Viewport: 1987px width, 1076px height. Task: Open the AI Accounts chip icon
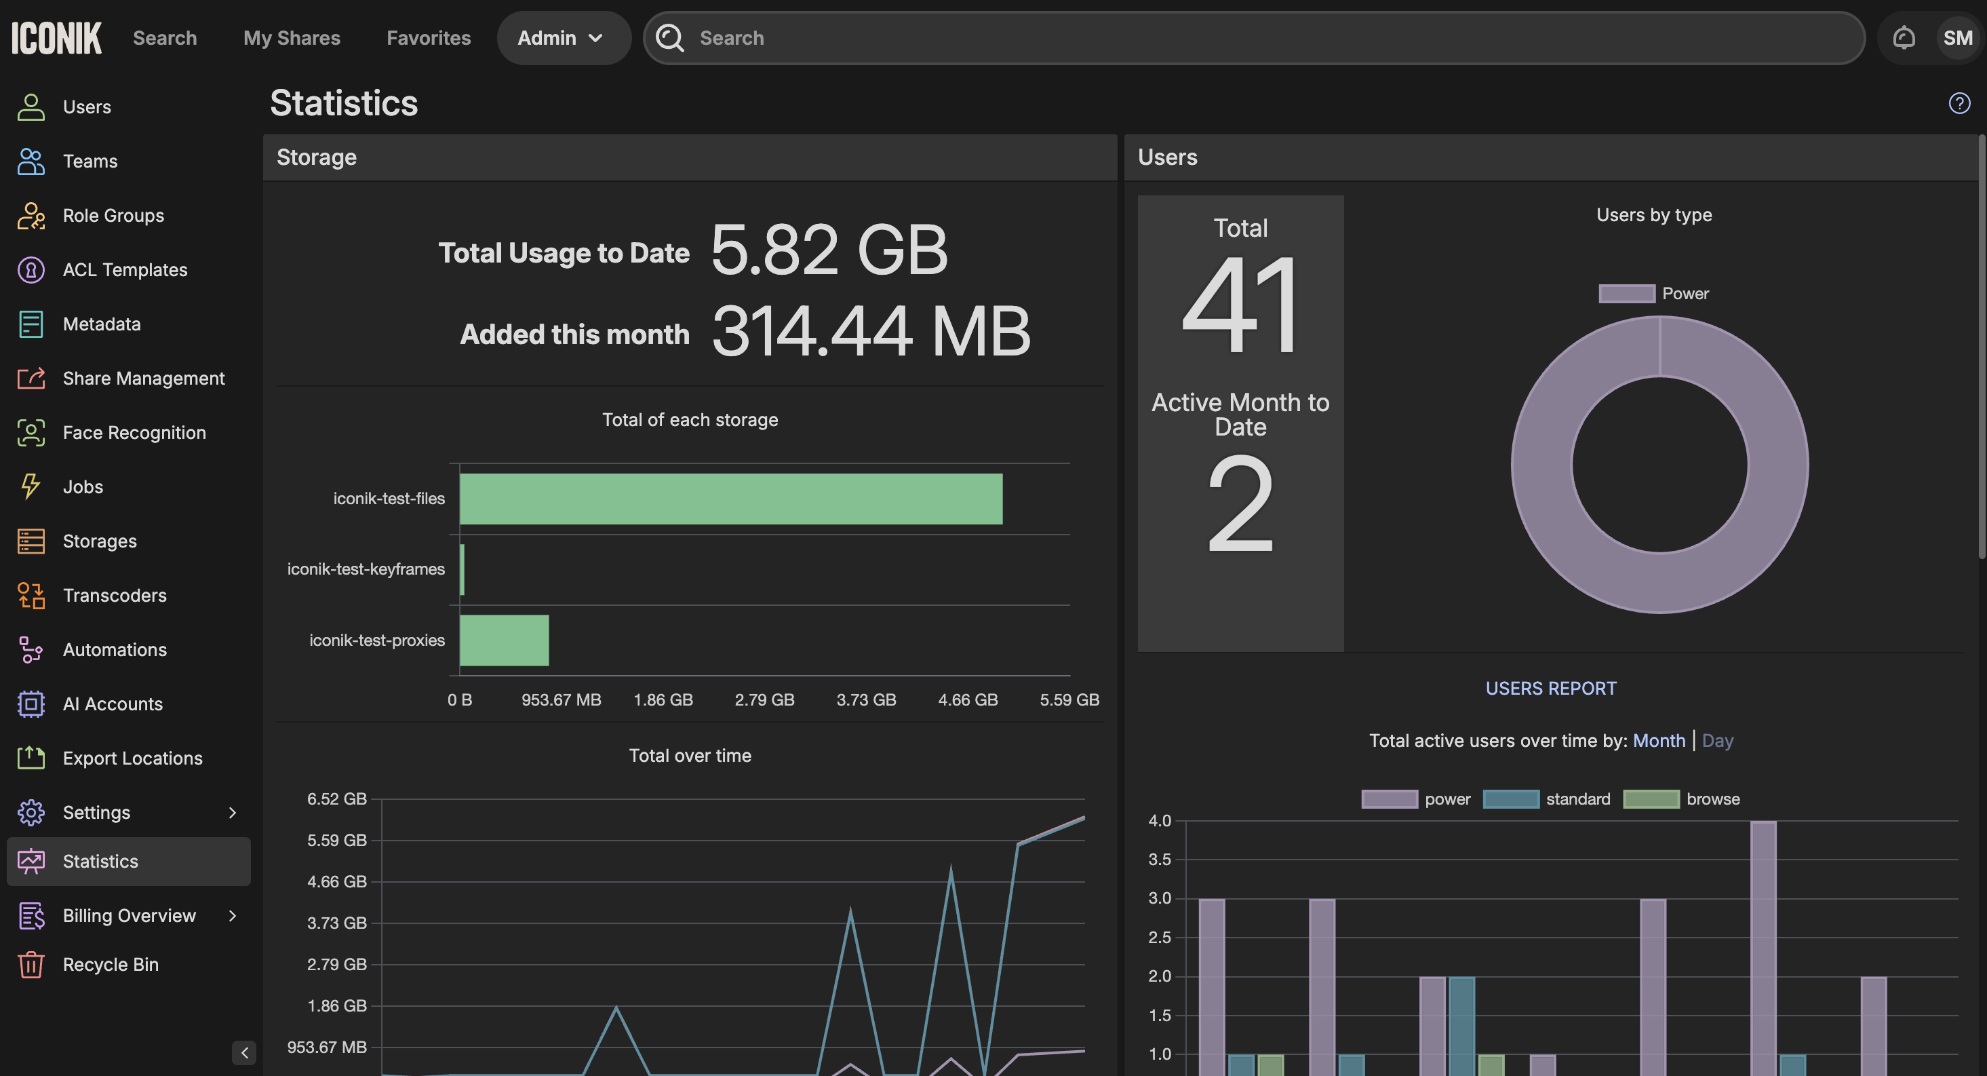(x=31, y=703)
